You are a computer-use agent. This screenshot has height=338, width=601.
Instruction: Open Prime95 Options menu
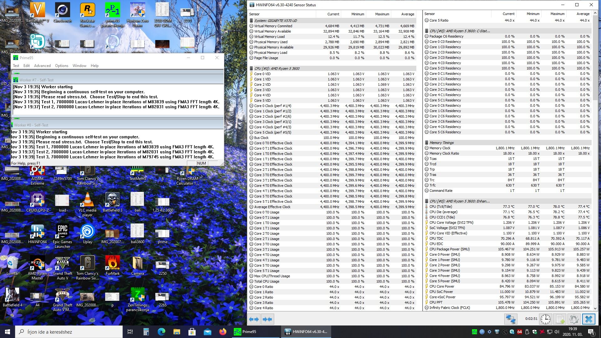62,66
